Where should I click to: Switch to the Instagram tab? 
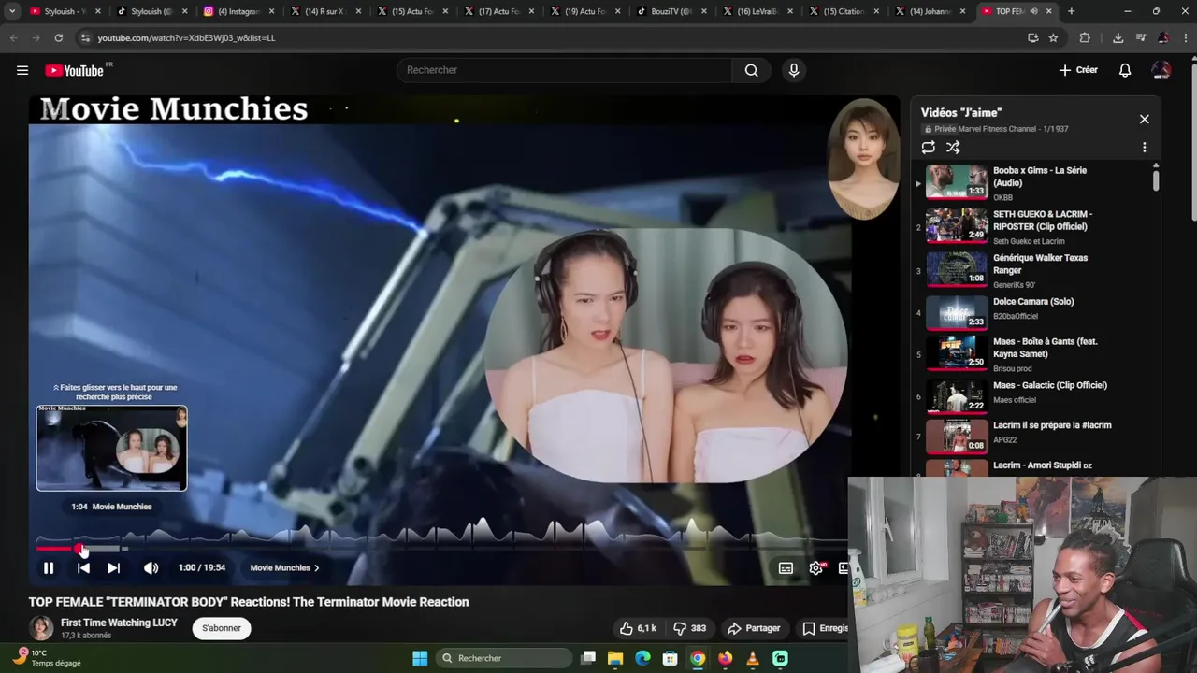(238, 11)
